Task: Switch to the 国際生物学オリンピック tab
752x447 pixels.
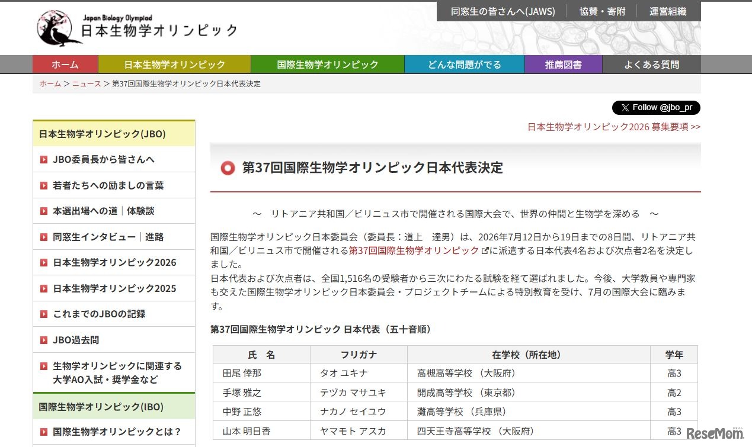Action: (x=328, y=65)
